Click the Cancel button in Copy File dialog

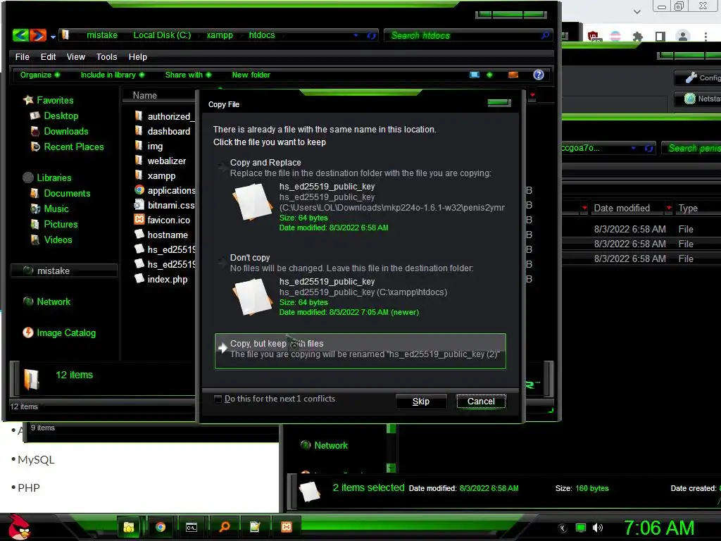[x=481, y=402]
